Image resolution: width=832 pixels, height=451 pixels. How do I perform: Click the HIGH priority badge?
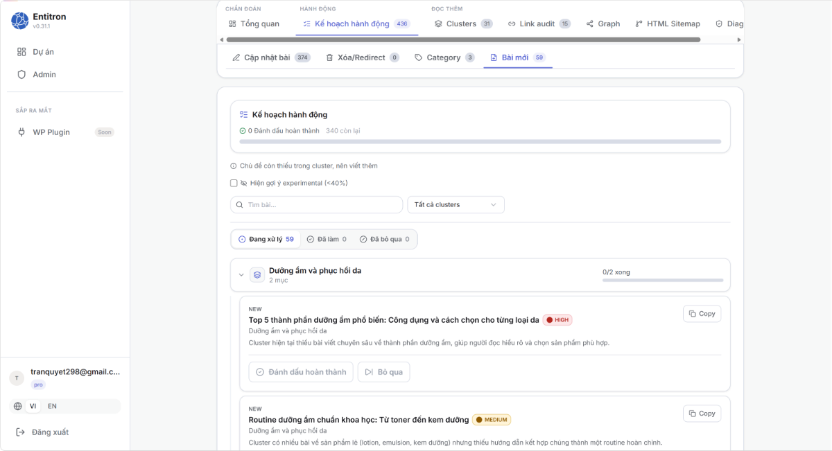coord(557,320)
